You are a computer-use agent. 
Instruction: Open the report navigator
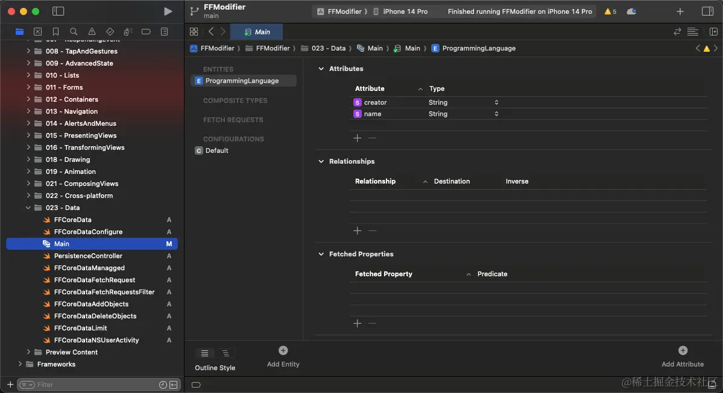pyautogui.click(x=164, y=32)
